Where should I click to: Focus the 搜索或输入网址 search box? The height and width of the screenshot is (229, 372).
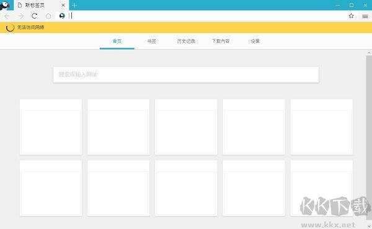[186, 74]
